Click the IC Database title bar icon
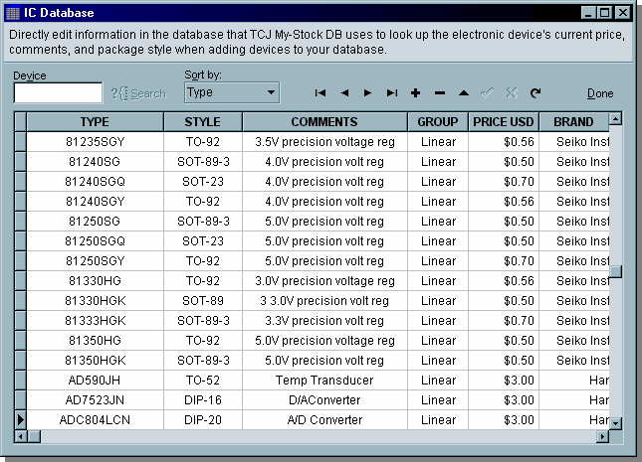642x462 pixels. tap(13, 13)
